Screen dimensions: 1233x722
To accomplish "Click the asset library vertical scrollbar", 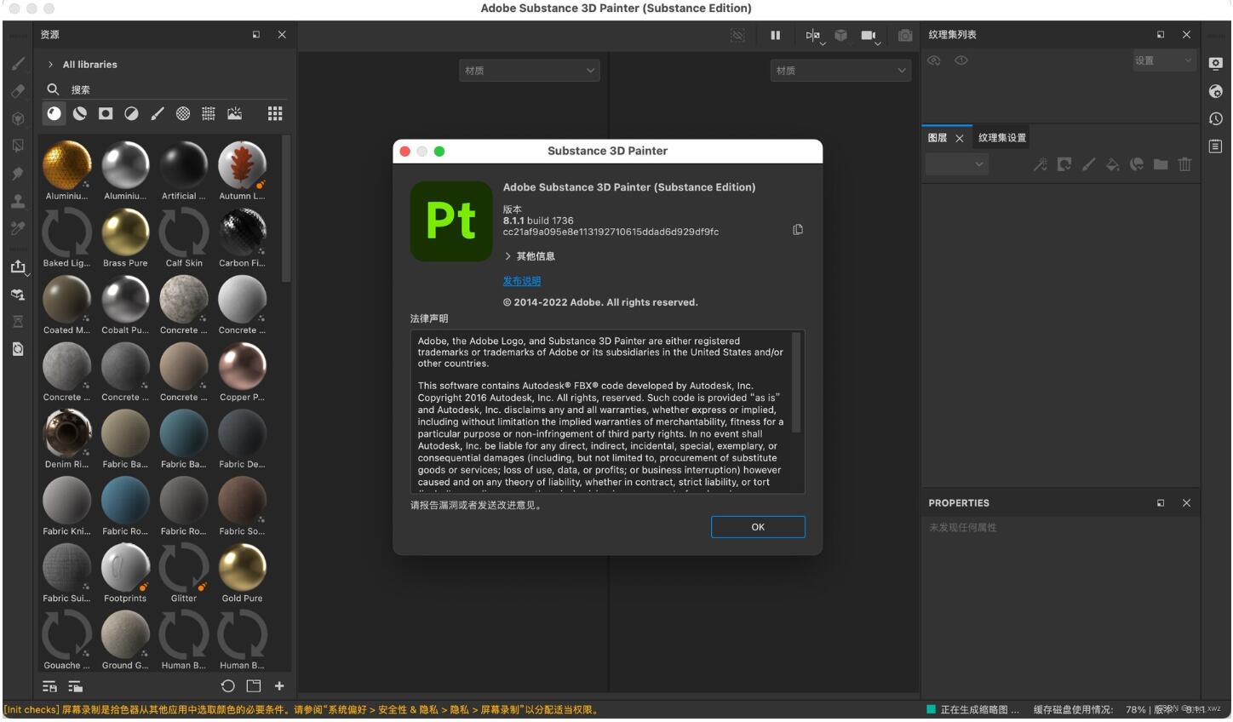I will coord(287,209).
